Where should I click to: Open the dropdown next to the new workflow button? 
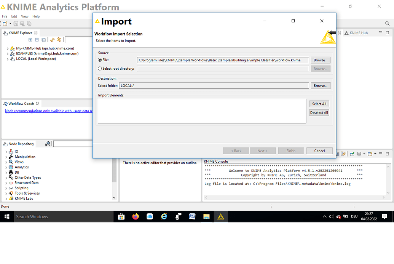pos(10,23)
